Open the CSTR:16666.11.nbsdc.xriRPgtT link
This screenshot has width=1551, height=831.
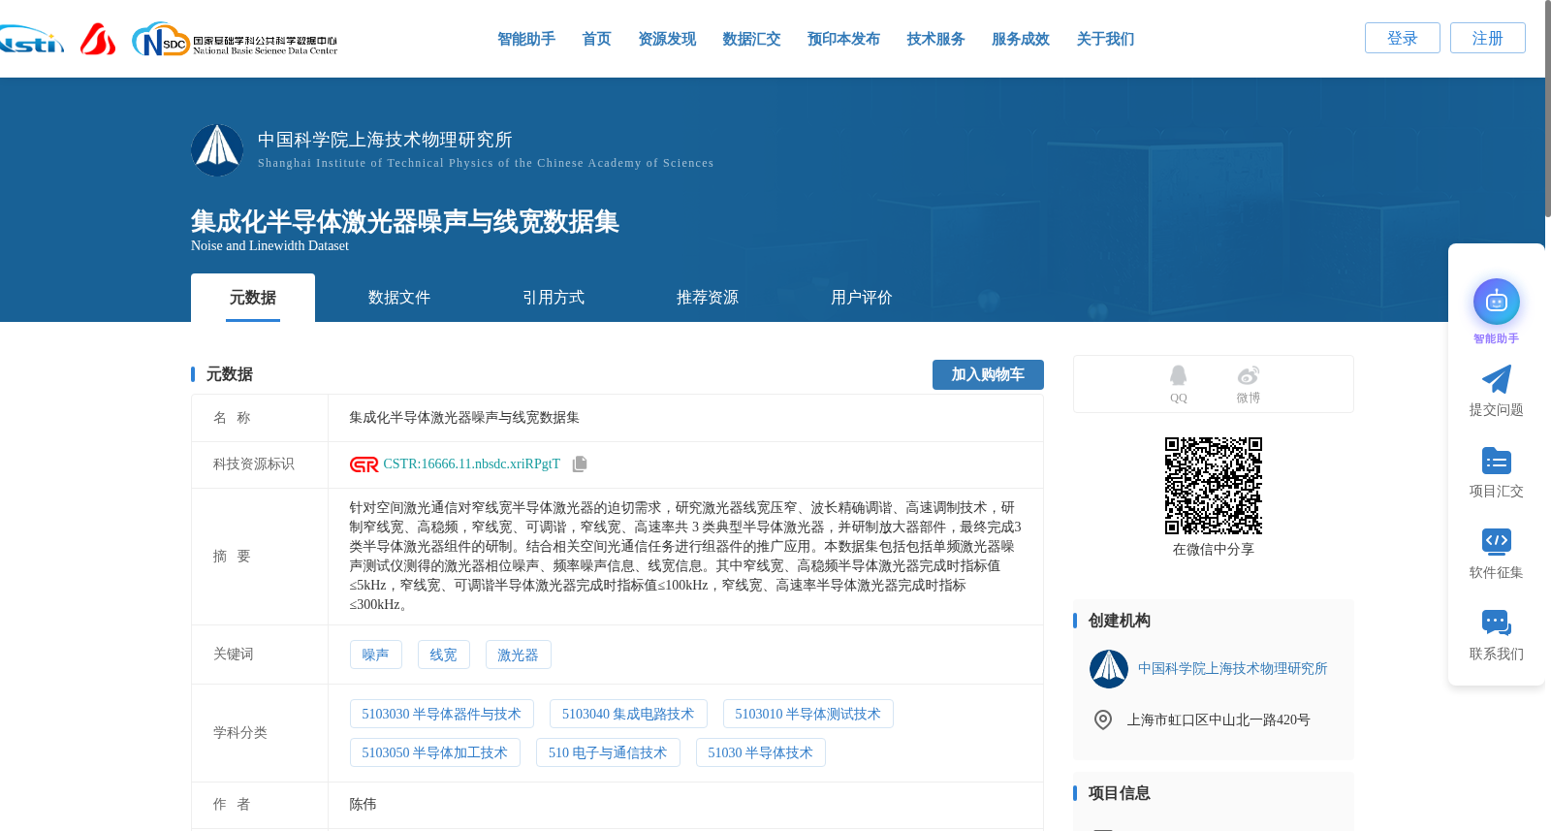[471, 464]
